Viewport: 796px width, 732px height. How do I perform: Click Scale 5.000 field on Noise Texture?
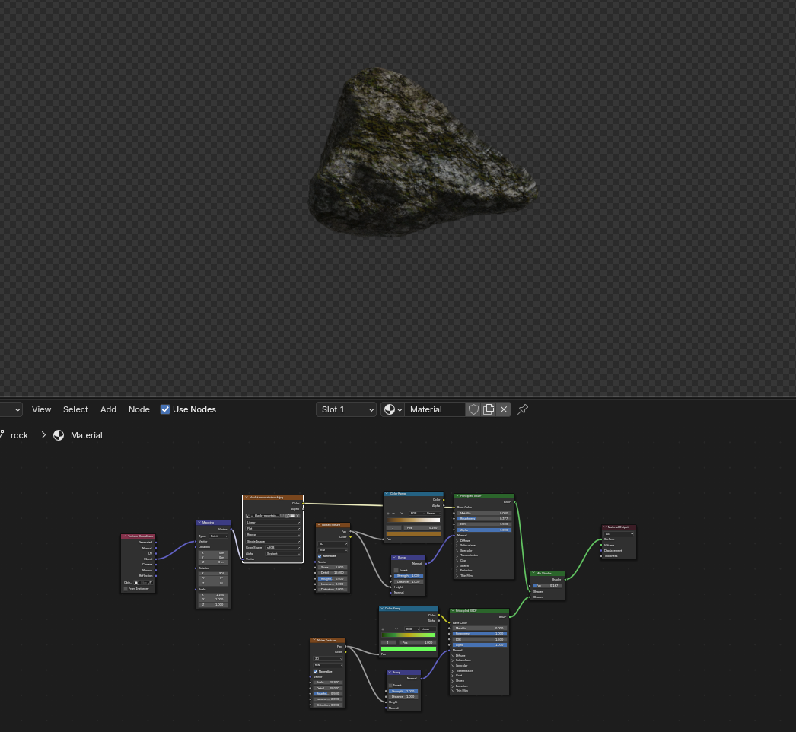coord(333,567)
